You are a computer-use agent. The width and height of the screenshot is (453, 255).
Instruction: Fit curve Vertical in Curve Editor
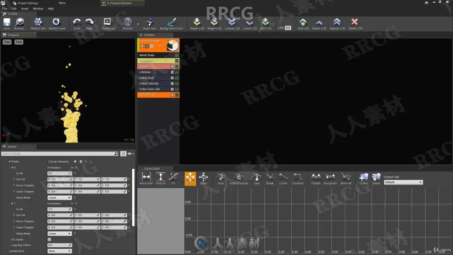coord(161,179)
